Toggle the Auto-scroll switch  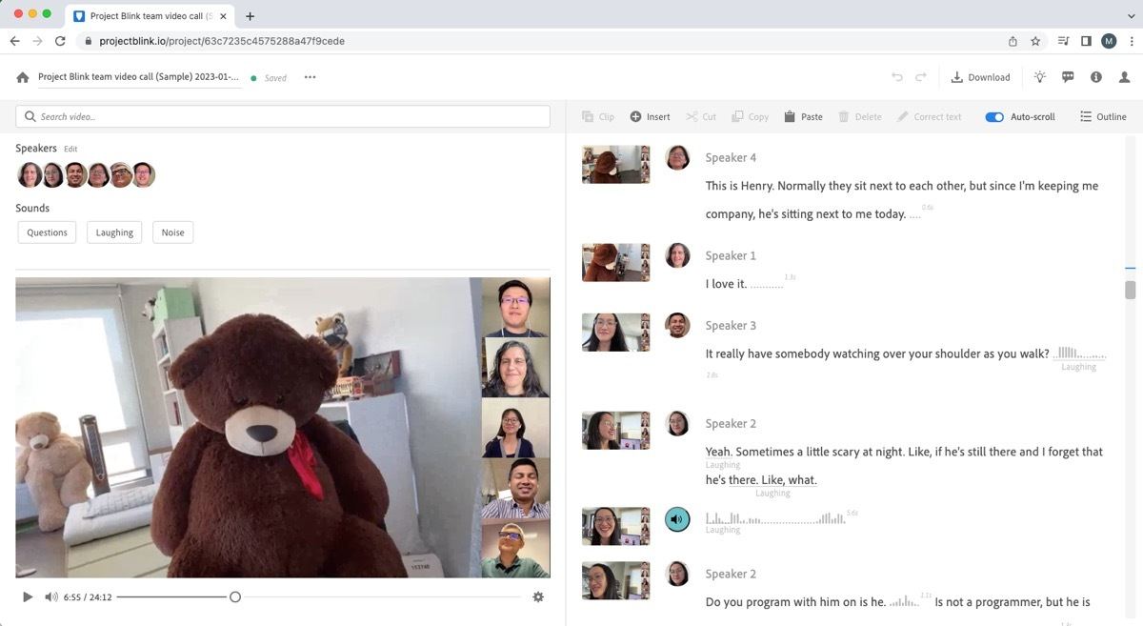[994, 116]
